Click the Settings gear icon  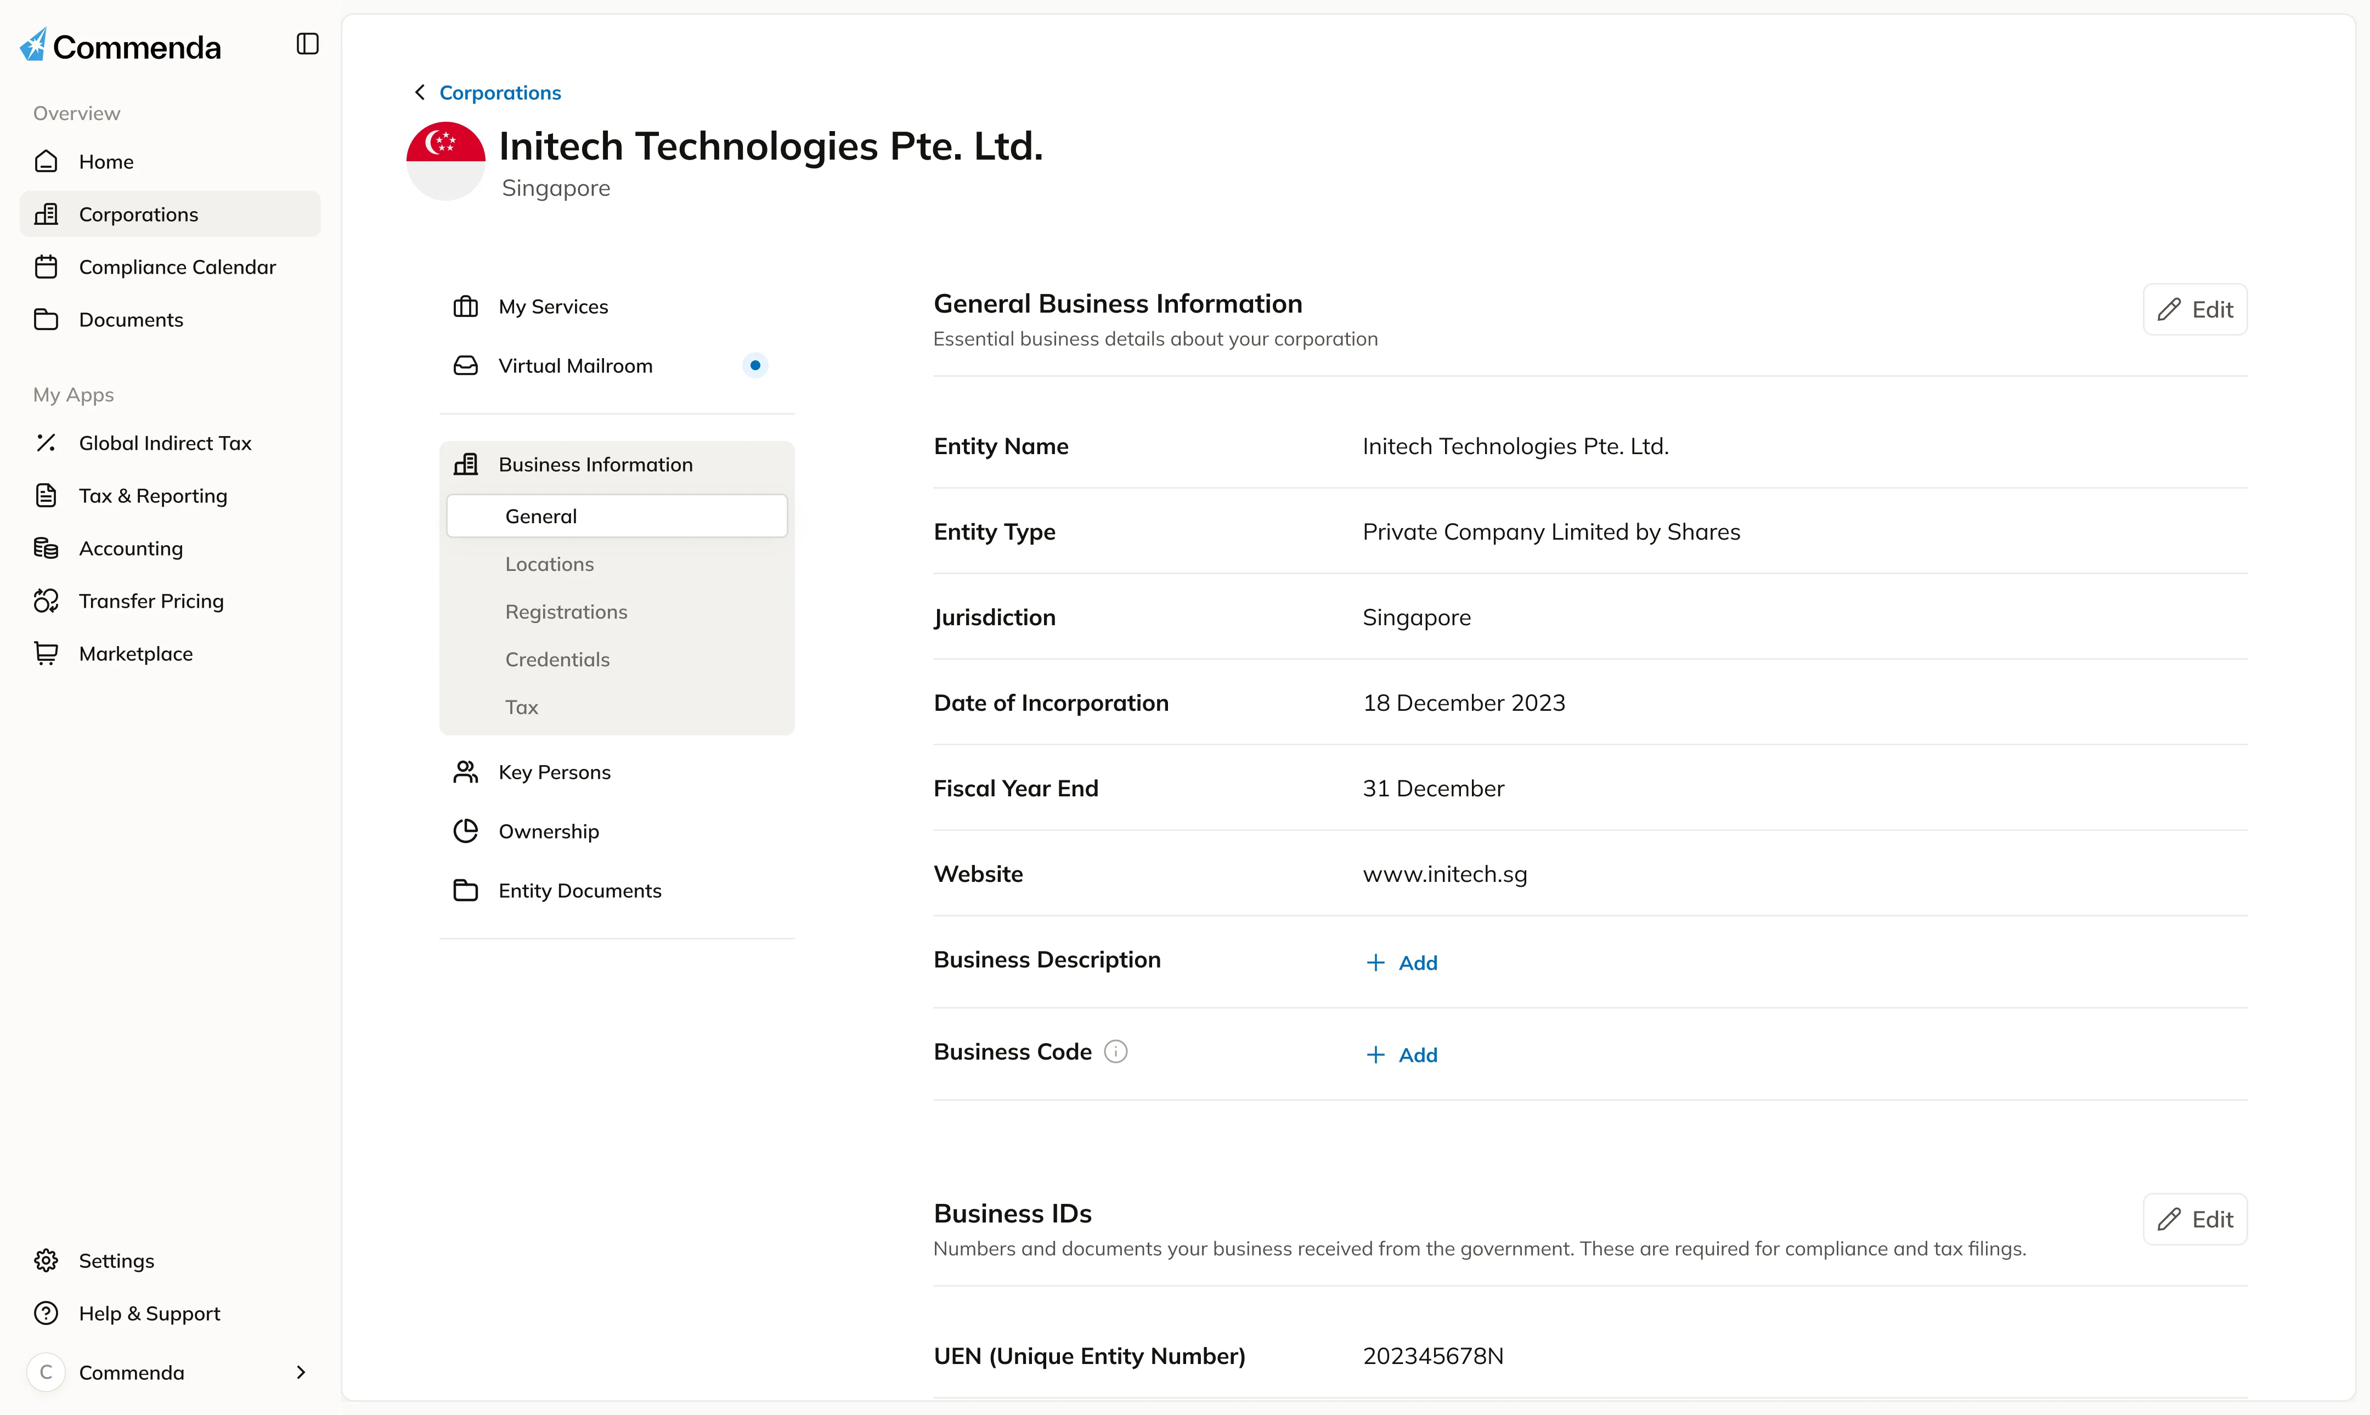point(46,1260)
